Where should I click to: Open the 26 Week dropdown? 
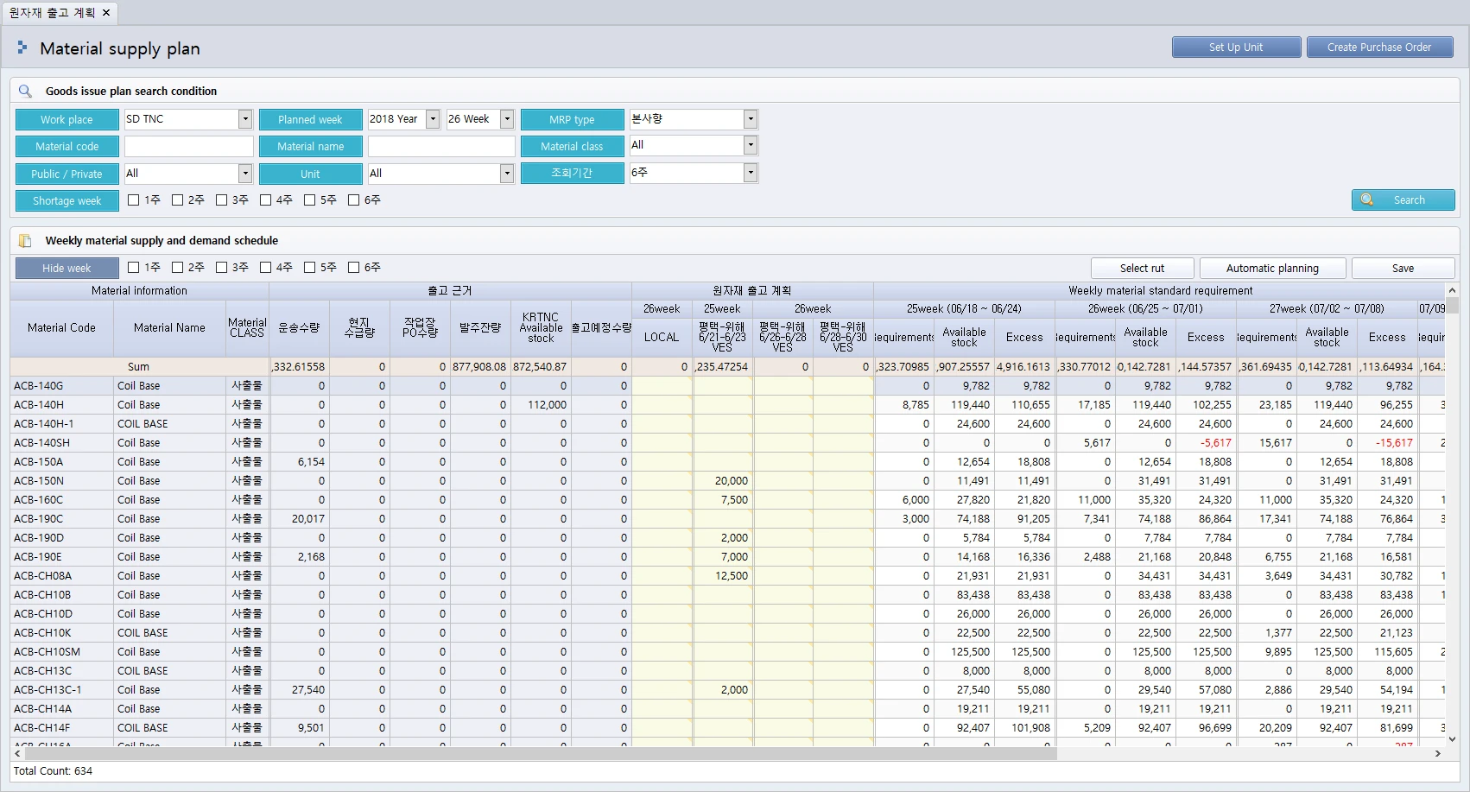tap(507, 119)
